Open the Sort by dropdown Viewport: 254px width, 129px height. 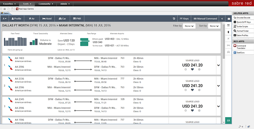(x=214, y=26)
